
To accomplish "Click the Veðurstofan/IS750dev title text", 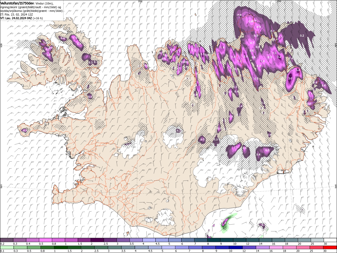I will [x=17, y=3].
